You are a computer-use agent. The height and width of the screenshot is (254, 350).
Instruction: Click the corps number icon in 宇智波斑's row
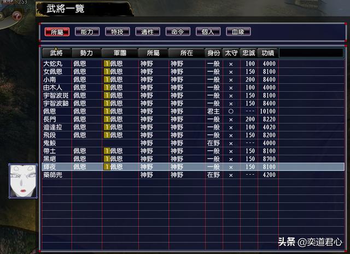pyautogui.click(x=107, y=96)
